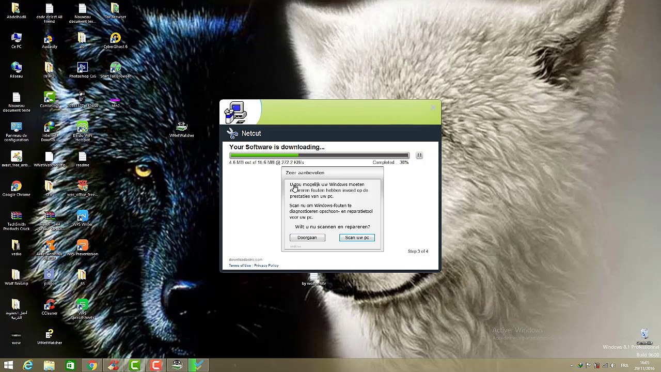Select the Photoshop Cs6 shortcut
Viewport: 661px width, 372px height.
click(82, 70)
